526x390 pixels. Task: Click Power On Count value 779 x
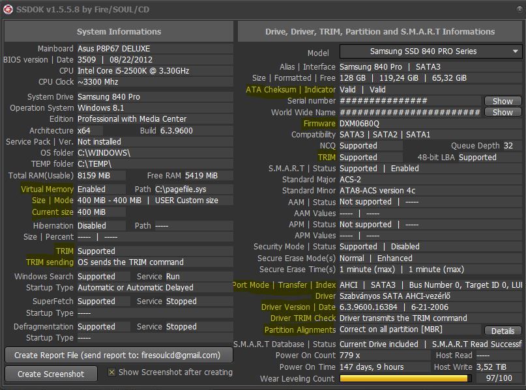click(349, 355)
